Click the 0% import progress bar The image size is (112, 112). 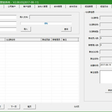[46, 23]
